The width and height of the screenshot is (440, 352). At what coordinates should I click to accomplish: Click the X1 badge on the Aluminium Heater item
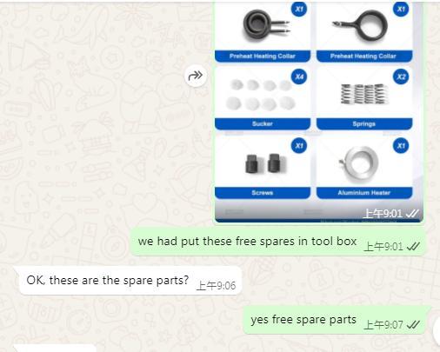point(401,145)
